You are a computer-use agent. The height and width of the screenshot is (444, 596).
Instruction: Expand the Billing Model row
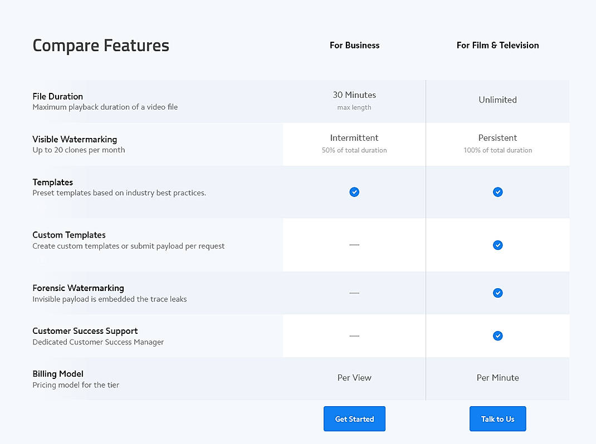[58, 373]
